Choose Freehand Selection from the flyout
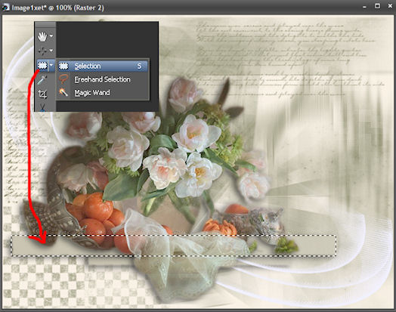396x312 pixels. 103,79
